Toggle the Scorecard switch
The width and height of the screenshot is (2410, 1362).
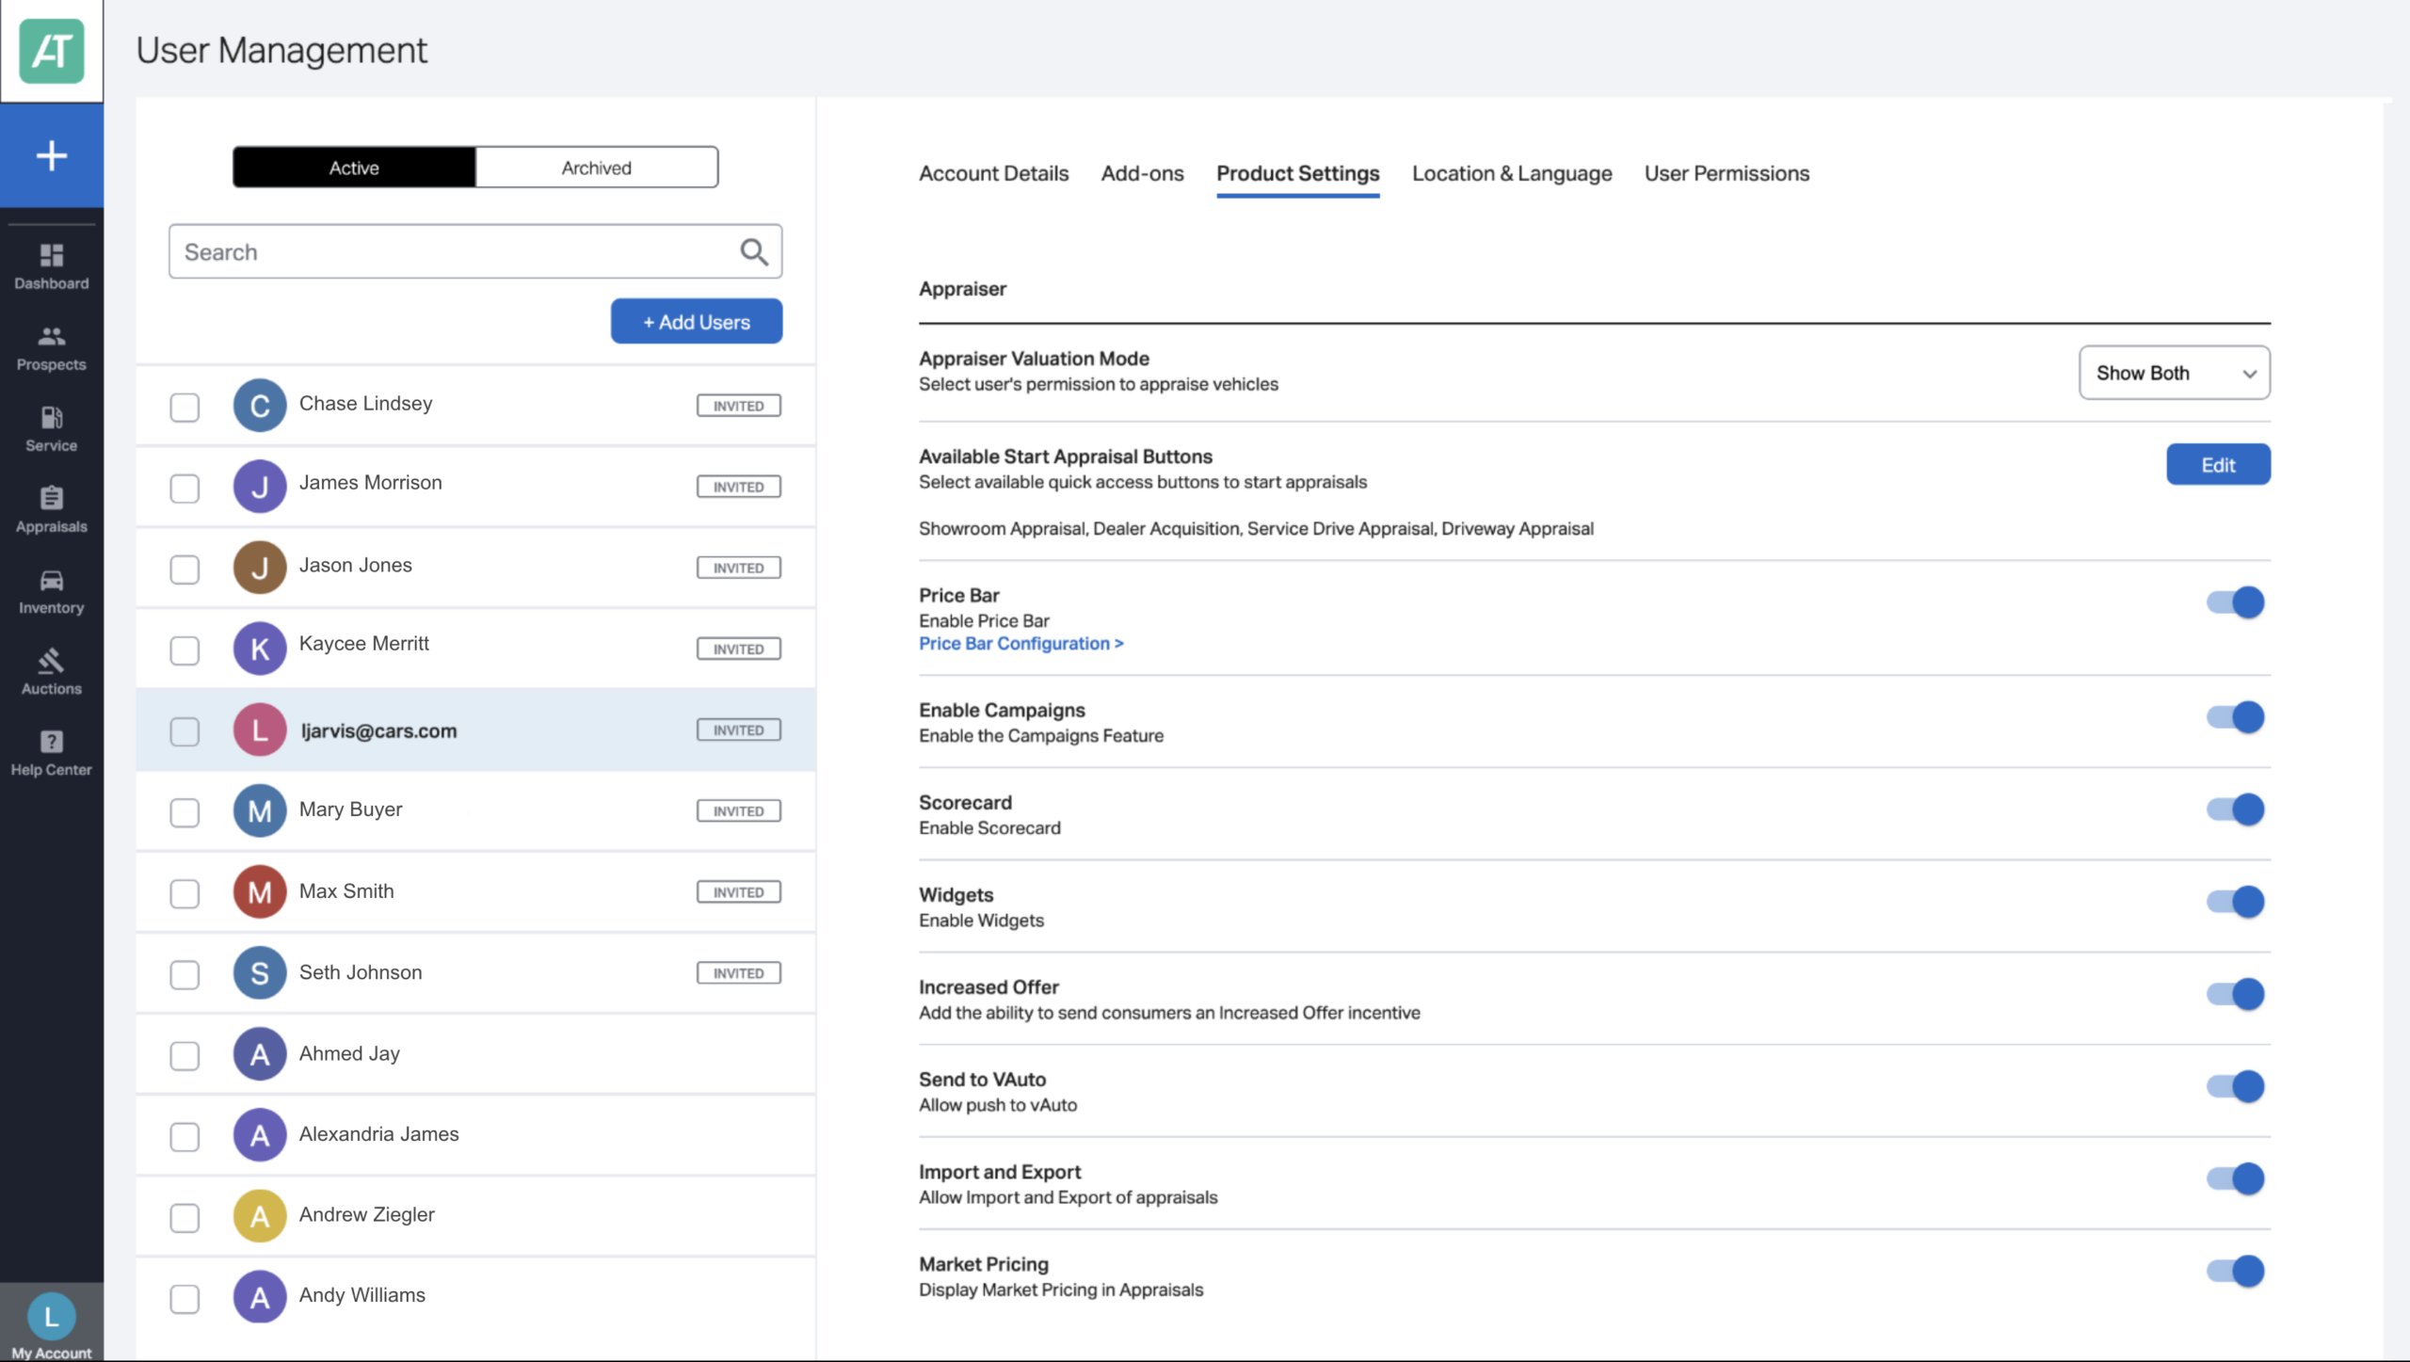tap(2236, 809)
